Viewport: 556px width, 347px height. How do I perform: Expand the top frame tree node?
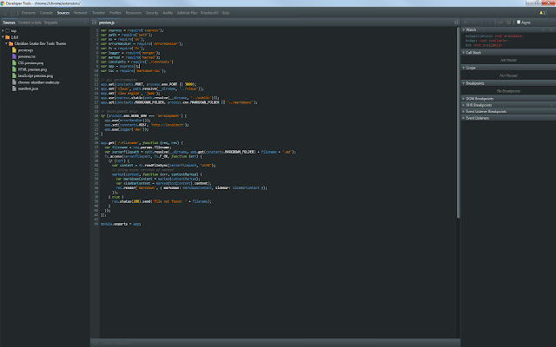3,31
